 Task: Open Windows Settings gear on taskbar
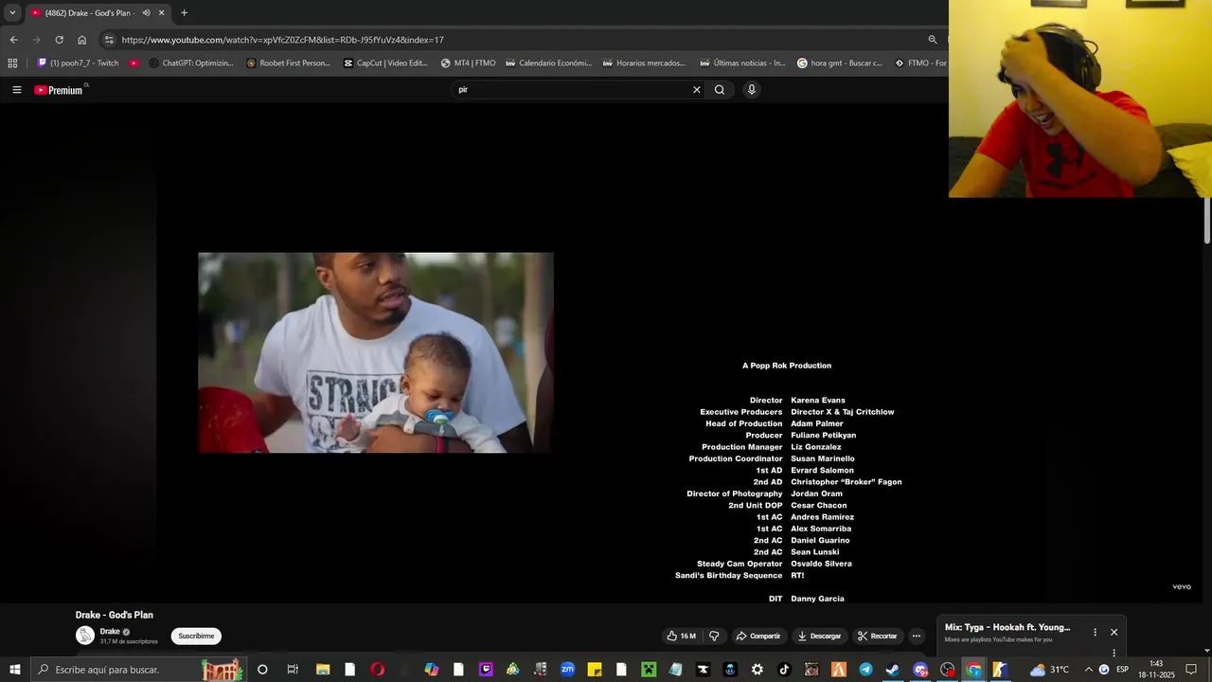[x=757, y=670]
